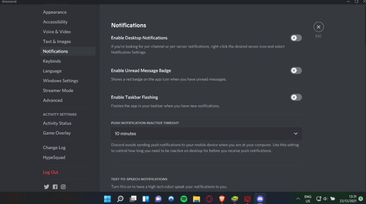This screenshot has height=204, width=366.
Task: Open Discord's Instagram page icon
Action: (63, 187)
